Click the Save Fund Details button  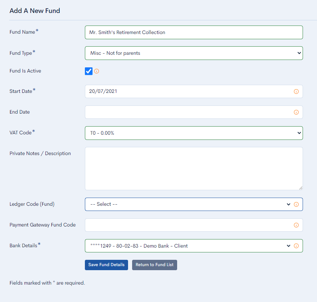coord(106,265)
